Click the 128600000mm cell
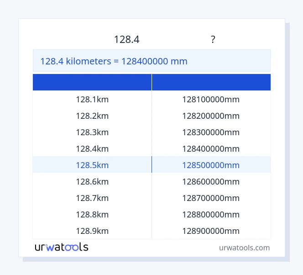 (x=211, y=182)
